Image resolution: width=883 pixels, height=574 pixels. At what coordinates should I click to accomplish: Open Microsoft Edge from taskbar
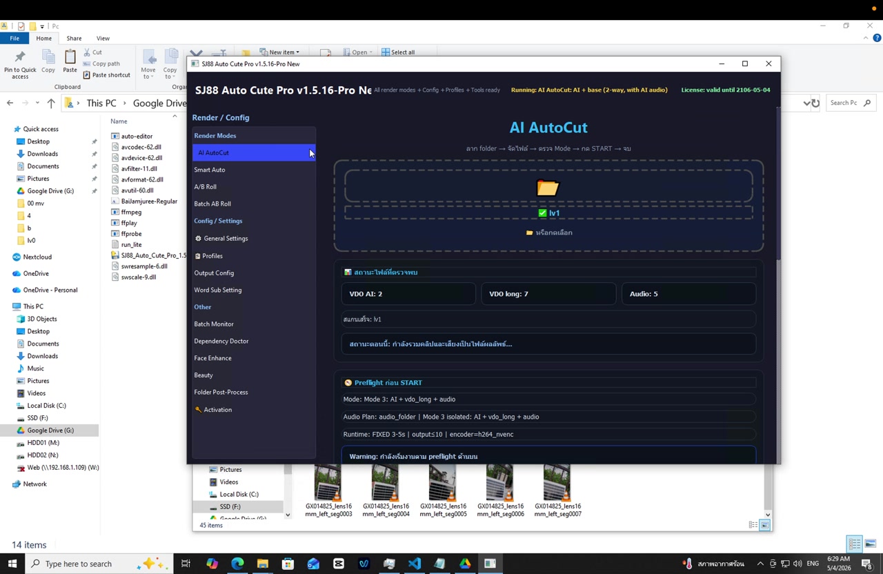(237, 564)
